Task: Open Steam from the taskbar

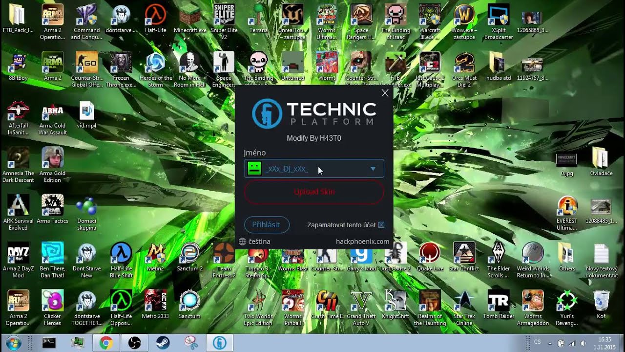Action: pyautogui.click(x=163, y=343)
